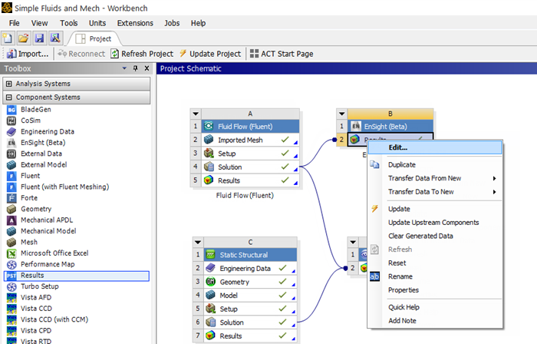Open the File menu
Viewport: 537px width, 344px height.
point(14,23)
